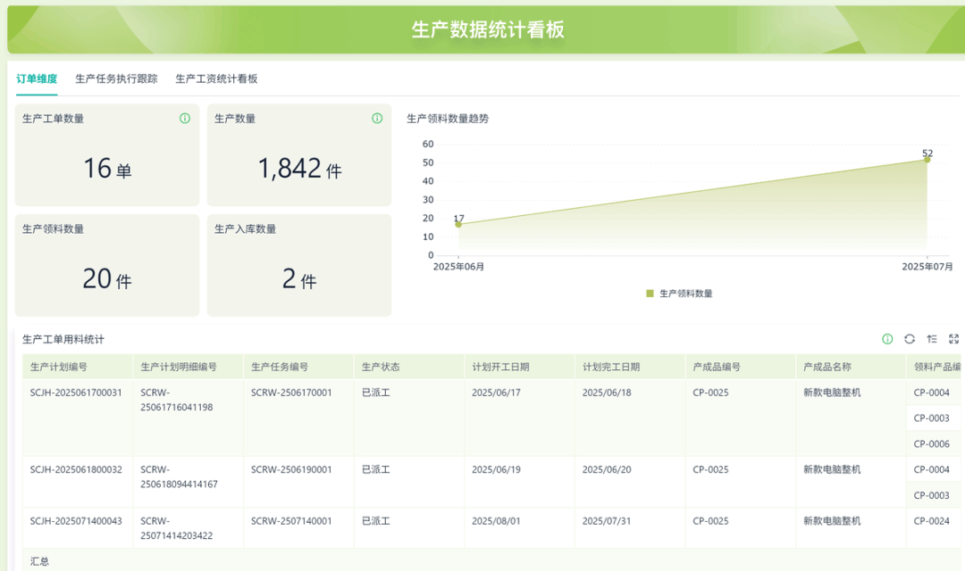This screenshot has width=965, height=571.
Task: Expand 生产工单用料统计 table to fullscreen
Action: tap(954, 339)
